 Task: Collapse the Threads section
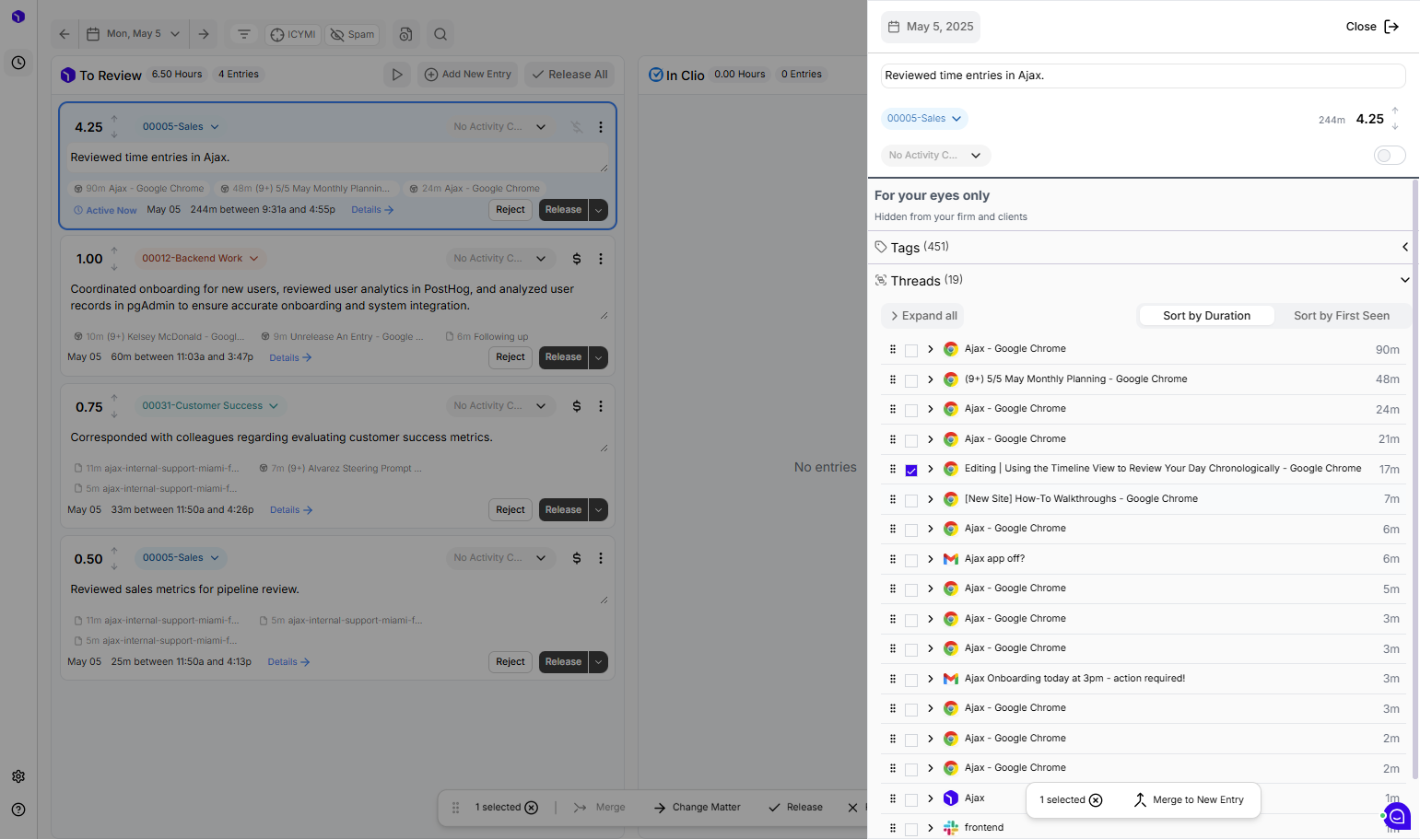[1404, 280]
